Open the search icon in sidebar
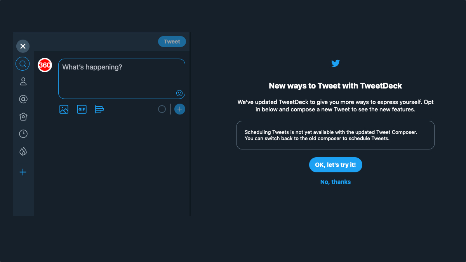The image size is (466, 262). pos(23,64)
